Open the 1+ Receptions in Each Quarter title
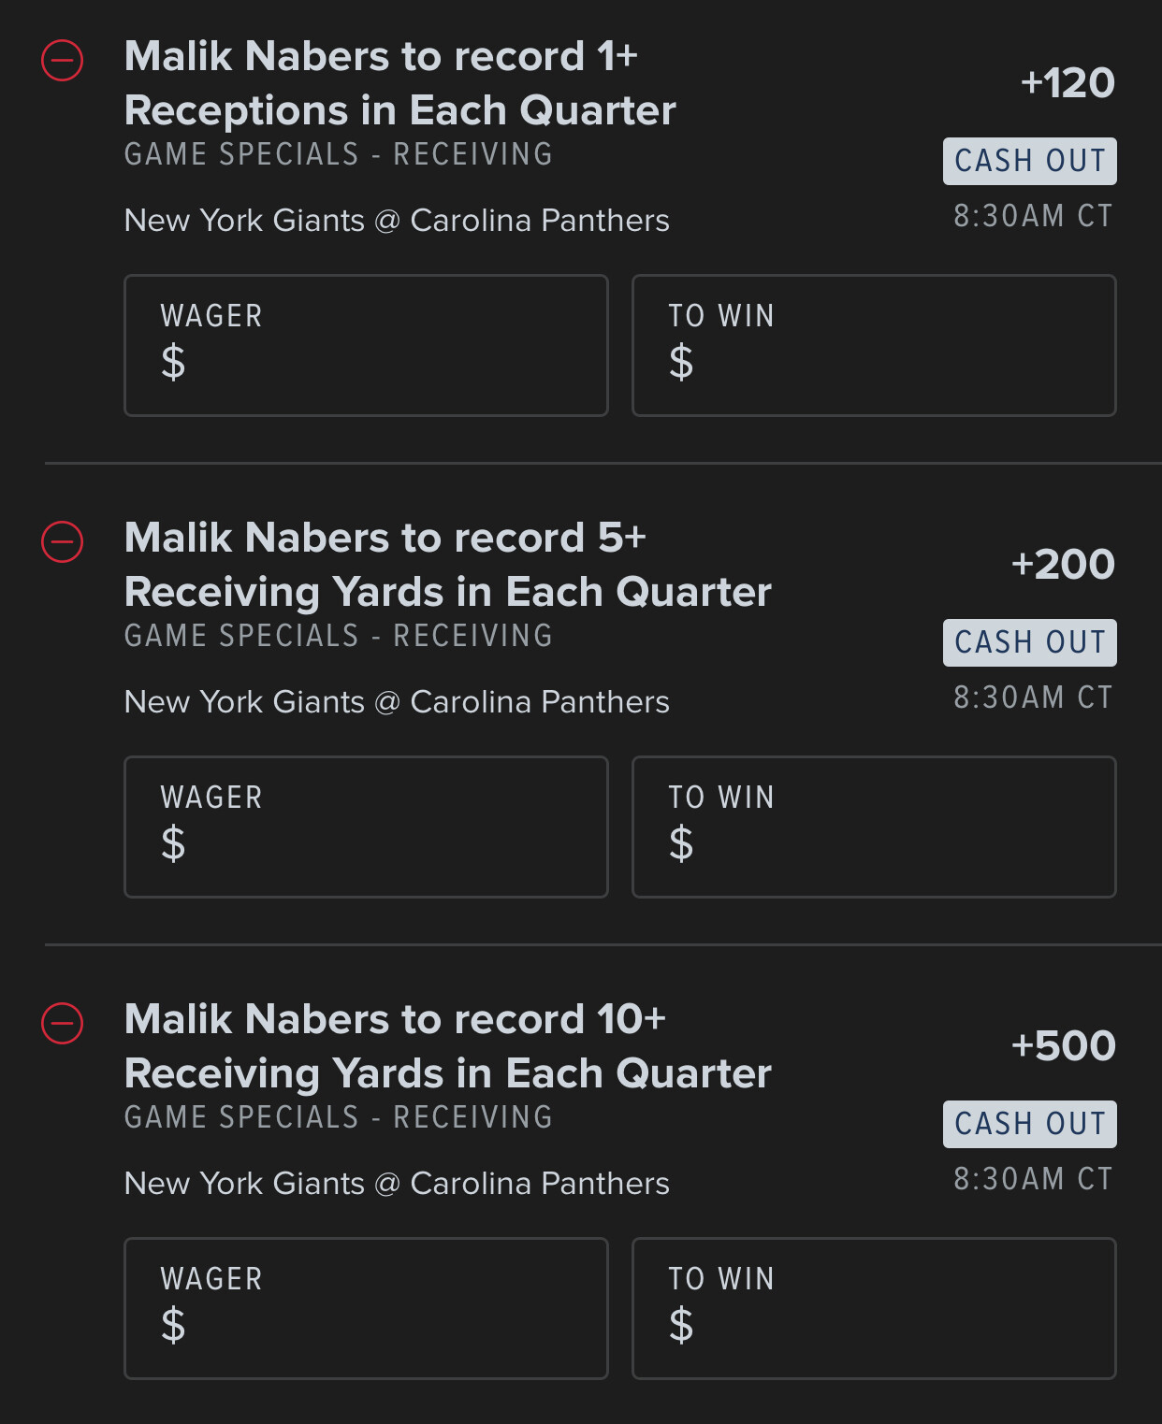The width and height of the screenshot is (1162, 1424). click(x=399, y=83)
